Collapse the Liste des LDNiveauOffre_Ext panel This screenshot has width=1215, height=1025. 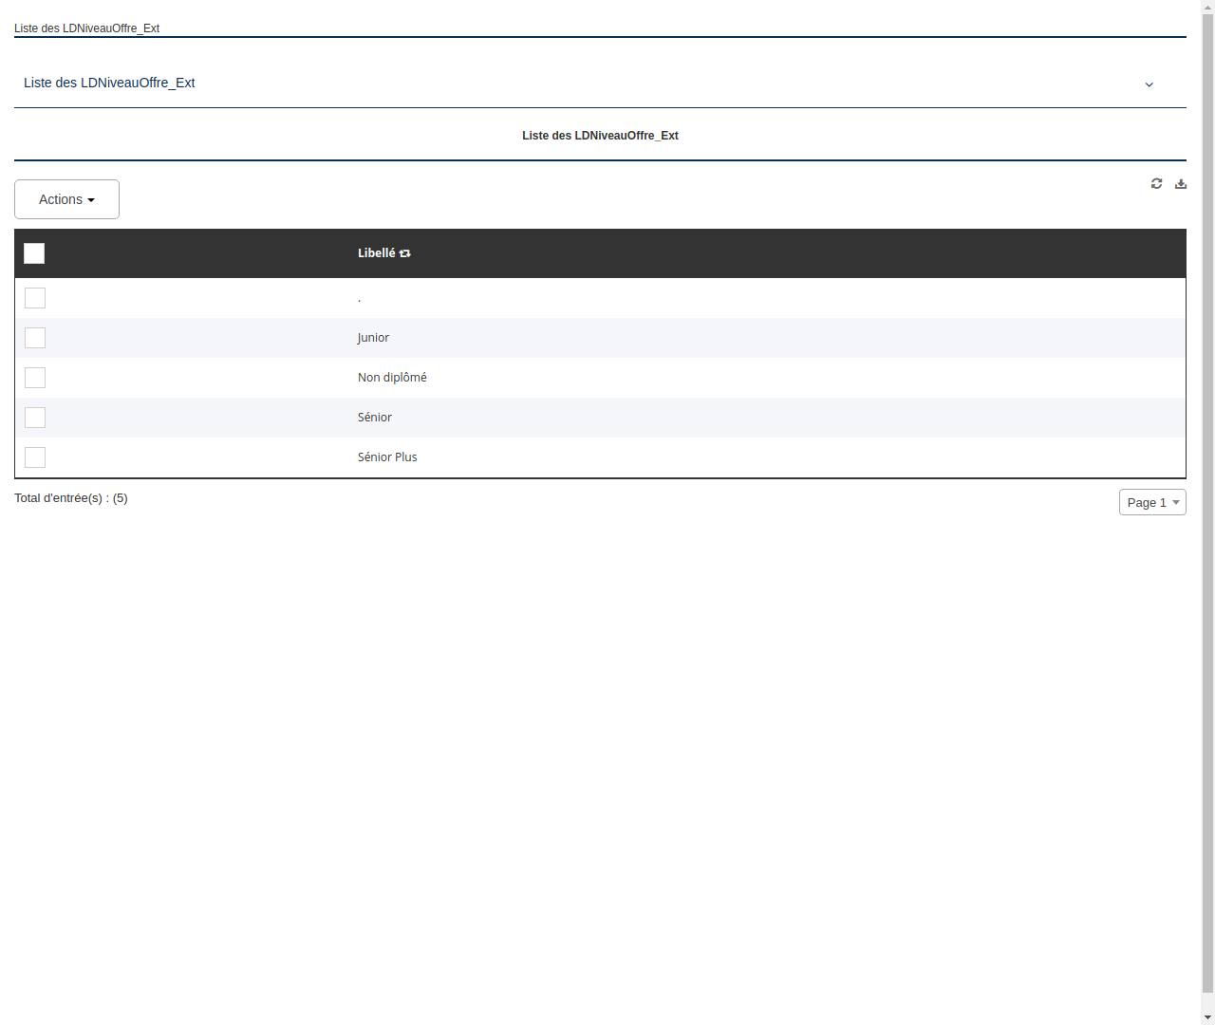[x=1149, y=84]
